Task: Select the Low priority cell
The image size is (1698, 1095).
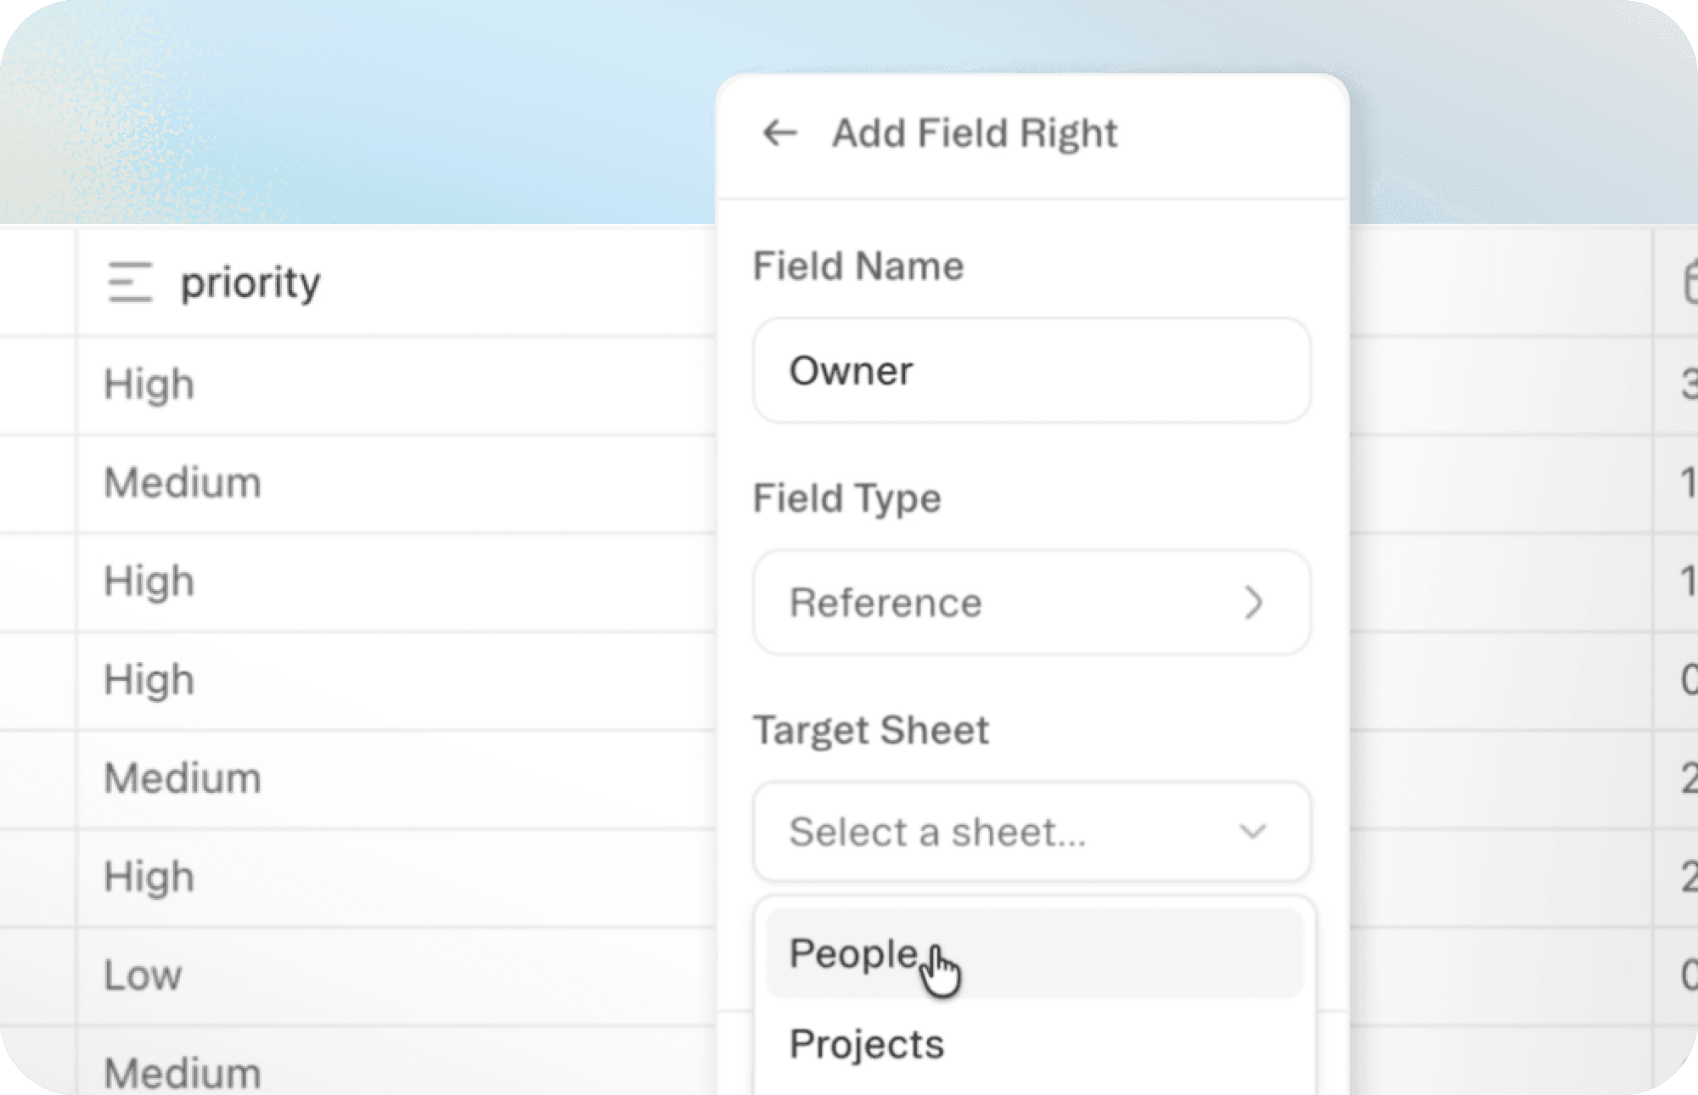Action: 143,975
